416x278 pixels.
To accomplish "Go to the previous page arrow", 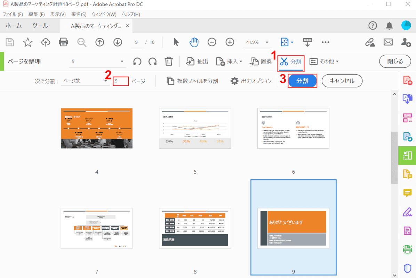I will click(100, 42).
